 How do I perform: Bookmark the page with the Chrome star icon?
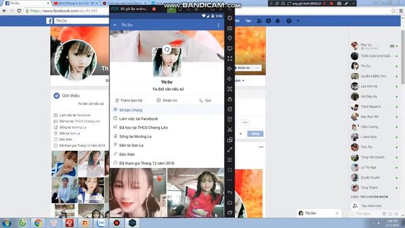[x=393, y=11]
